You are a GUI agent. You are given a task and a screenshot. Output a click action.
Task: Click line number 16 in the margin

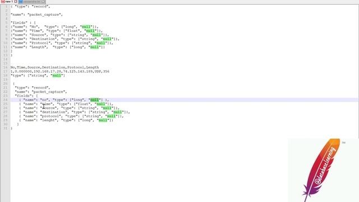click(6, 67)
